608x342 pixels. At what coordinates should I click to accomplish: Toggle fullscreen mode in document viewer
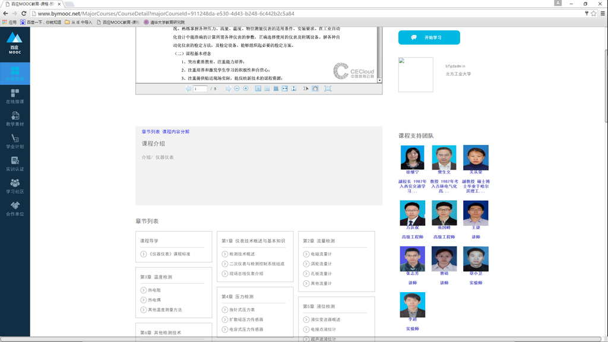(328, 88)
